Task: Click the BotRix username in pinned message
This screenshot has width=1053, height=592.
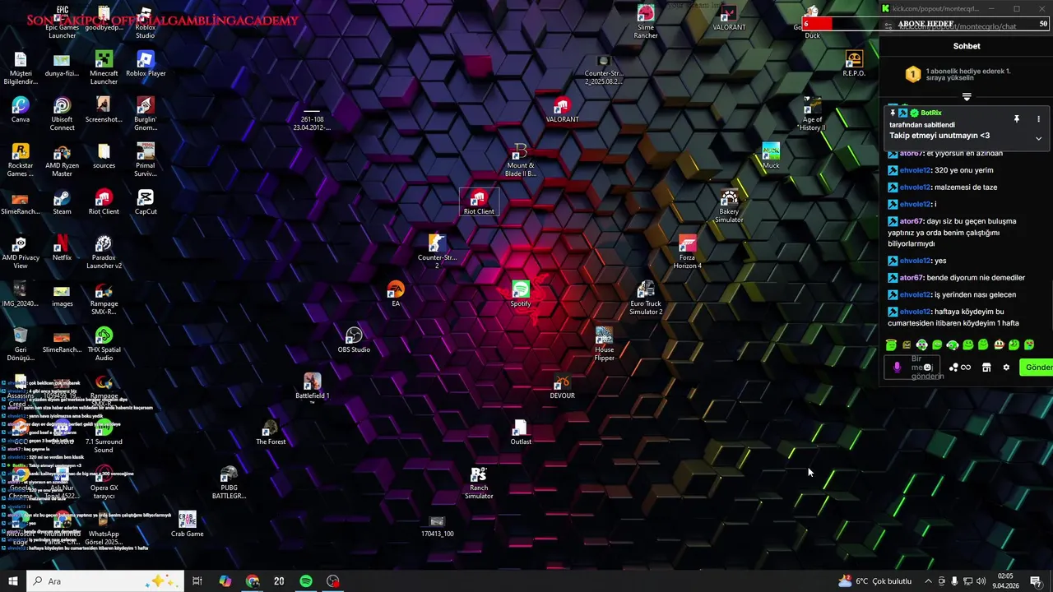Action: point(931,113)
